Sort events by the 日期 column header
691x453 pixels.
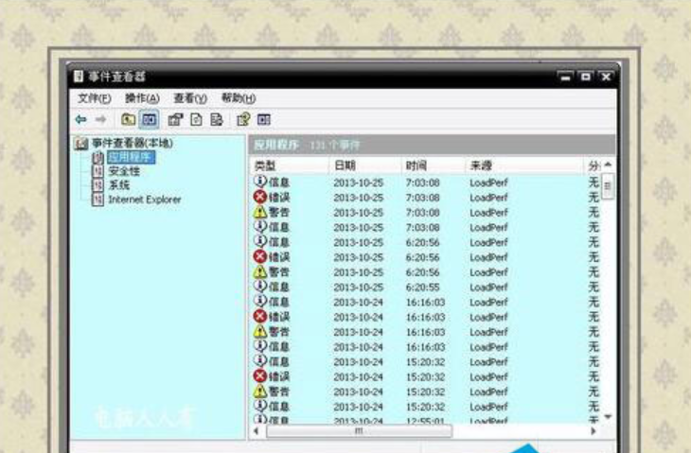[345, 166]
